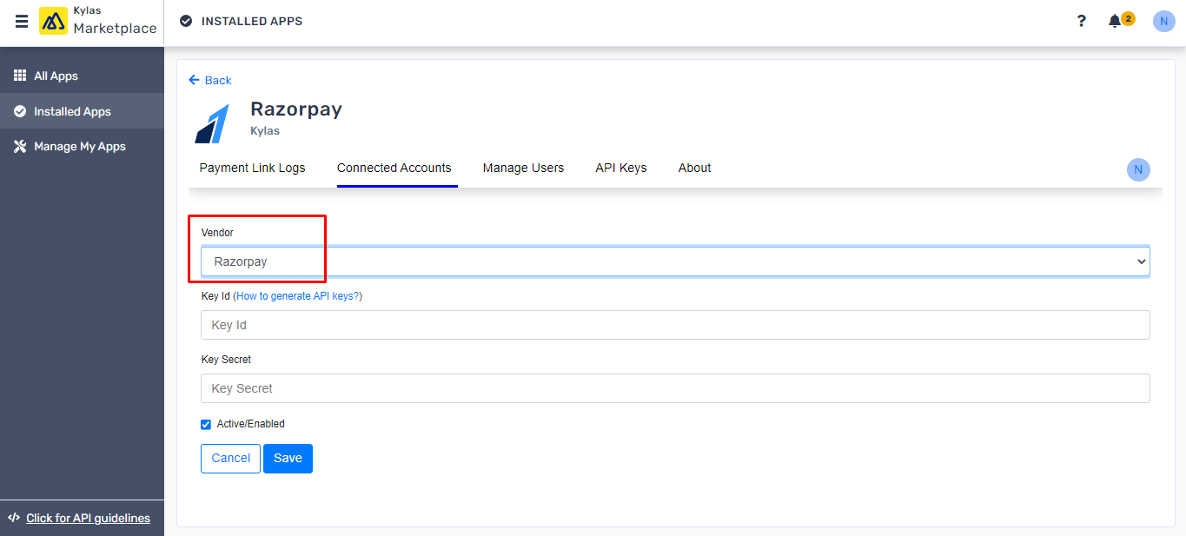Save the connected account settings
This screenshot has height=536, width=1186.
click(x=288, y=459)
